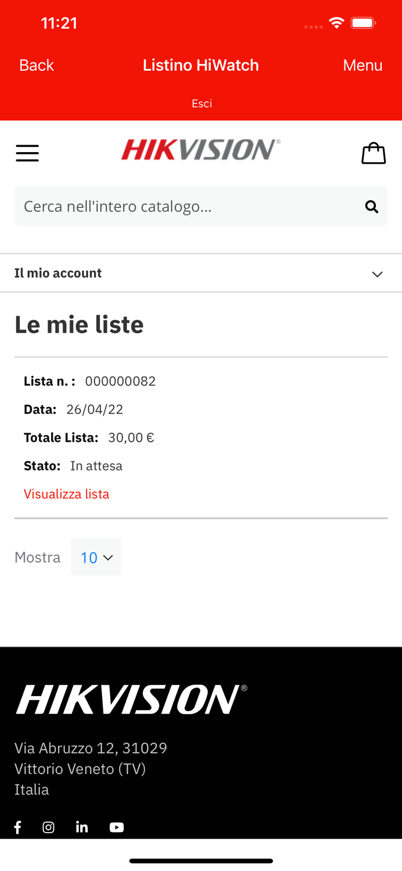Expand the 'Il mio account' section
This screenshot has height=871, width=402.
click(58, 272)
